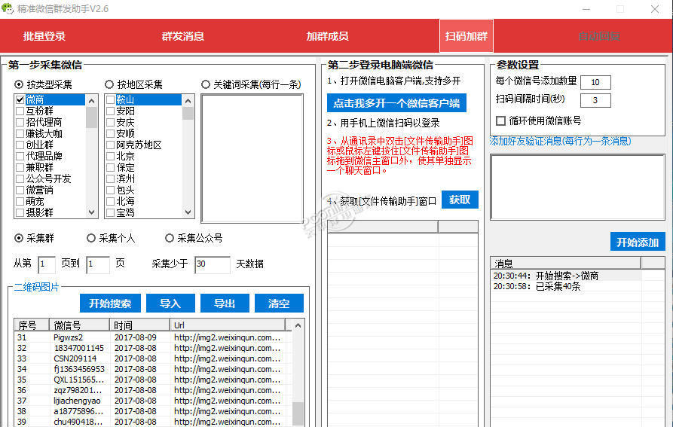Uncheck the 微商 category checkbox
The image size is (673, 427).
pyautogui.click(x=20, y=100)
